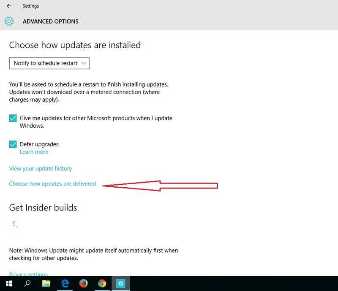This screenshot has height=291, width=338.
Task: Launch File Explorer from the taskbar
Action: tap(46, 283)
